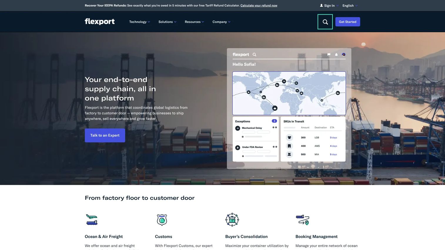Click the Exceptions count badge showing 3

tap(274, 121)
